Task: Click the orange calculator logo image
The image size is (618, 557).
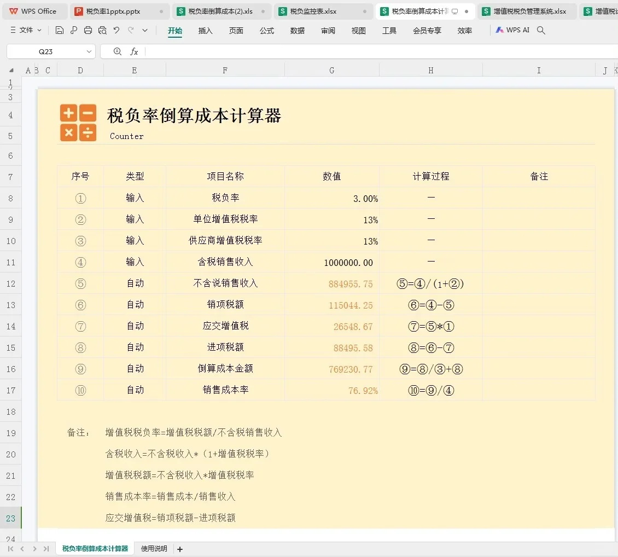Action: (78, 123)
